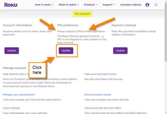Open the Channel Store link
This screenshot has height=114, width=167.
tap(46, 86)
